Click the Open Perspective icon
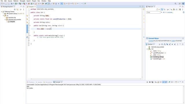185x104 pixels. tap(180, 4)
